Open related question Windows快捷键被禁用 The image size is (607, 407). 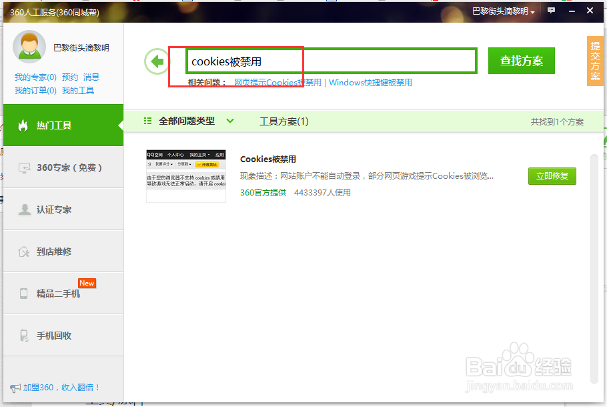(370, 83)
